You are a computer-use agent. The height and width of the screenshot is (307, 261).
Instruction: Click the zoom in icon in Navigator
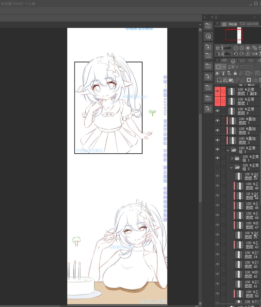point(242,48)
